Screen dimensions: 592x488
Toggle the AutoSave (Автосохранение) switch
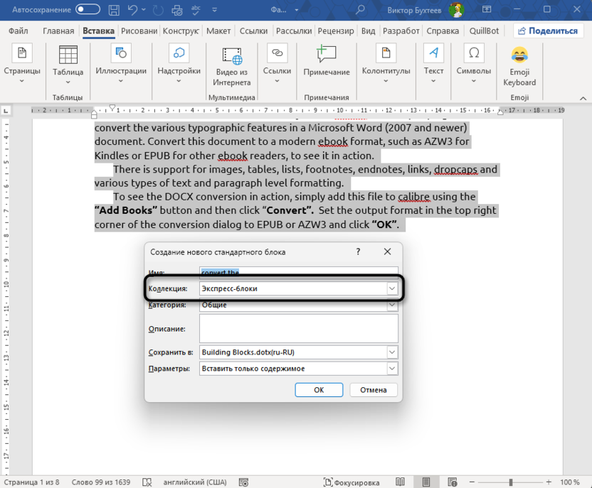click(x=88, y=9)
